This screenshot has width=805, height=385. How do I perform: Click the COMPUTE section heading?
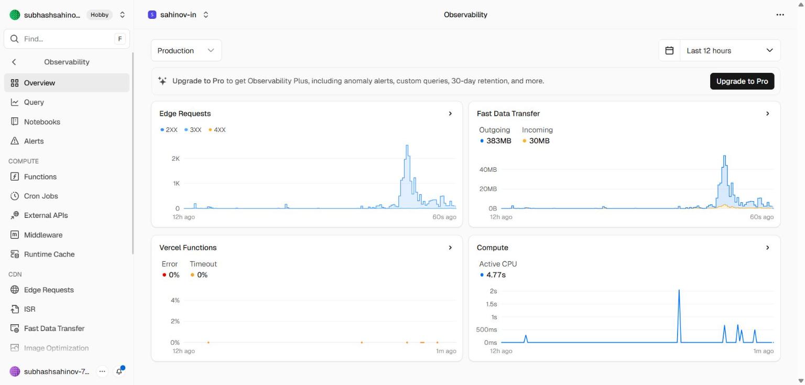24,161
